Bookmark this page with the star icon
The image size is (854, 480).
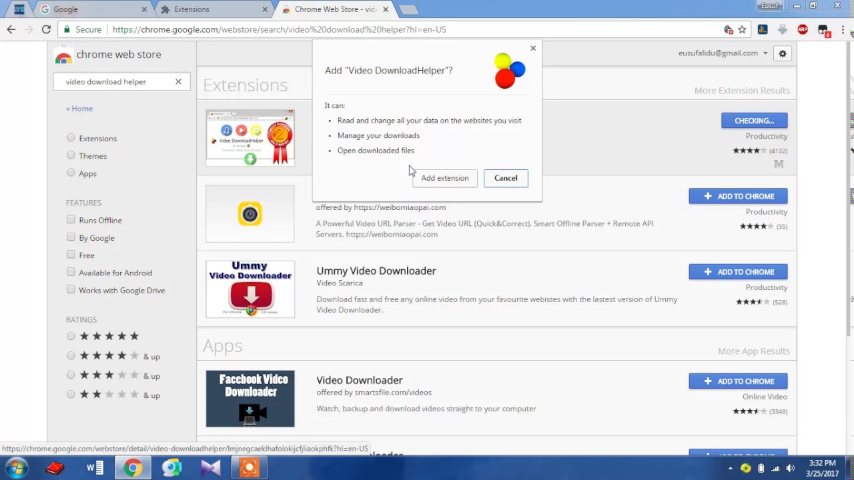click(742, 29)
